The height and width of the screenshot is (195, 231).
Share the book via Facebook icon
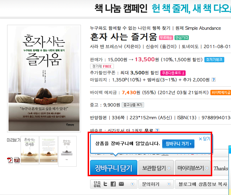coord(113,184)
